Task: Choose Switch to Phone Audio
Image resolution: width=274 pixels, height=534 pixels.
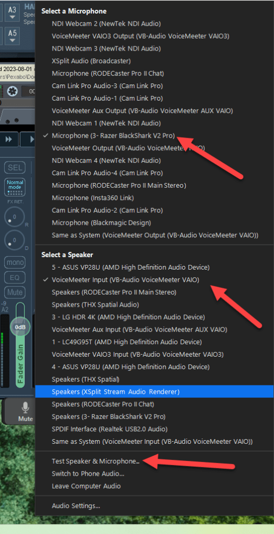Action: [x=88, y=474]
